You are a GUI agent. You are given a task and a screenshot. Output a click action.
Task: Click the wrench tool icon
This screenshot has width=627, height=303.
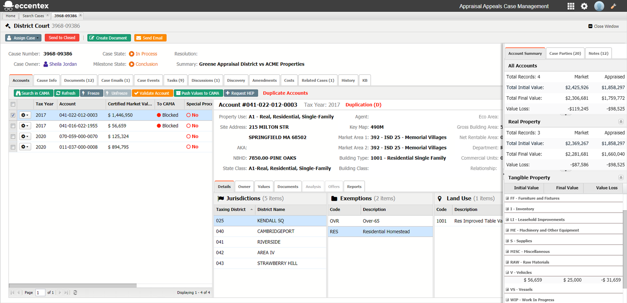(614, 6)
